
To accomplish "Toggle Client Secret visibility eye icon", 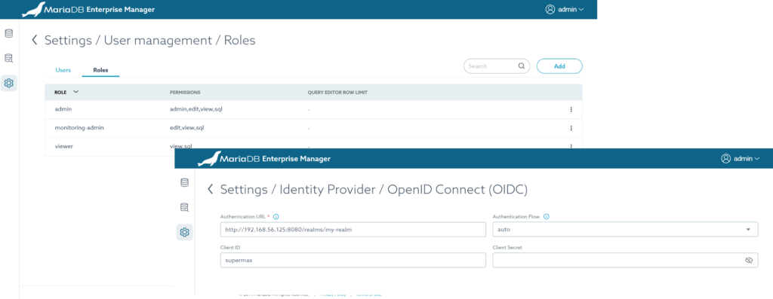I will 750,260.
